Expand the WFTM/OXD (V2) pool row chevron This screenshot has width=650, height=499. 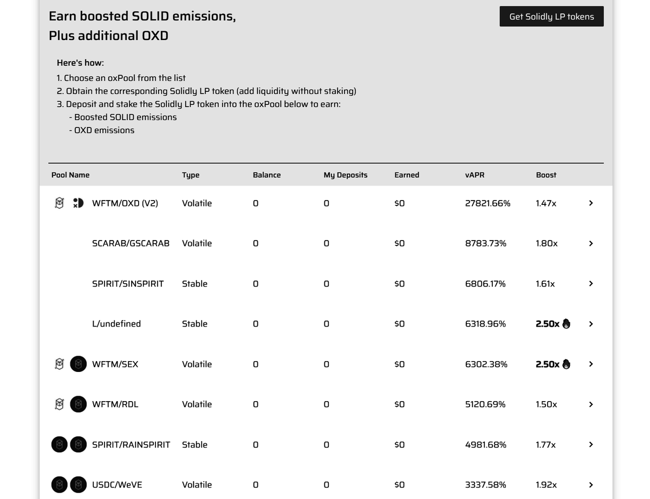pyautogui.click(x=591, y=203)
